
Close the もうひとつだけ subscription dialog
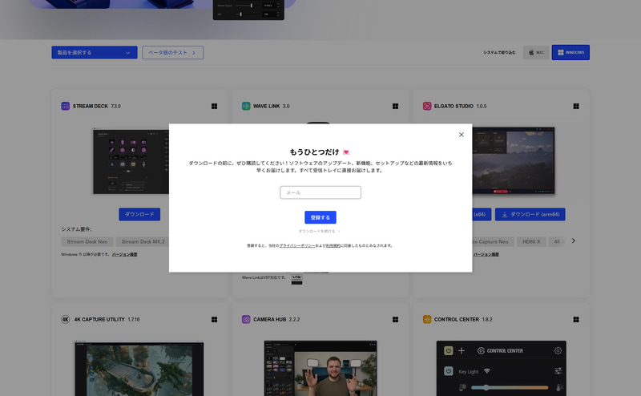(x=462, y=135)
